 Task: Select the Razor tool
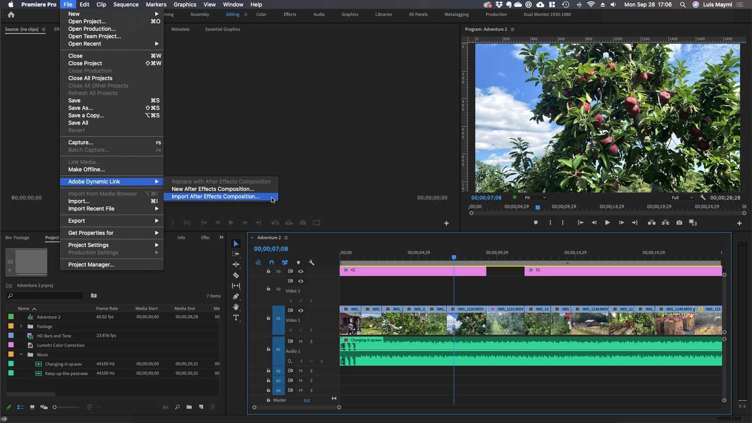[x=236, y=275]
